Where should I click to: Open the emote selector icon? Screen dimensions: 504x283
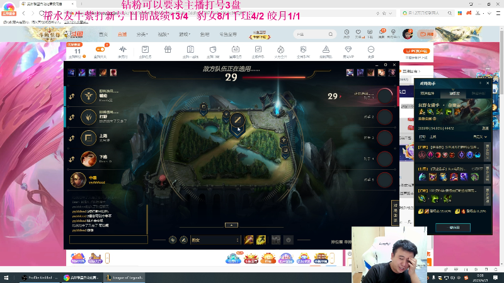click(x=289, y=240)
